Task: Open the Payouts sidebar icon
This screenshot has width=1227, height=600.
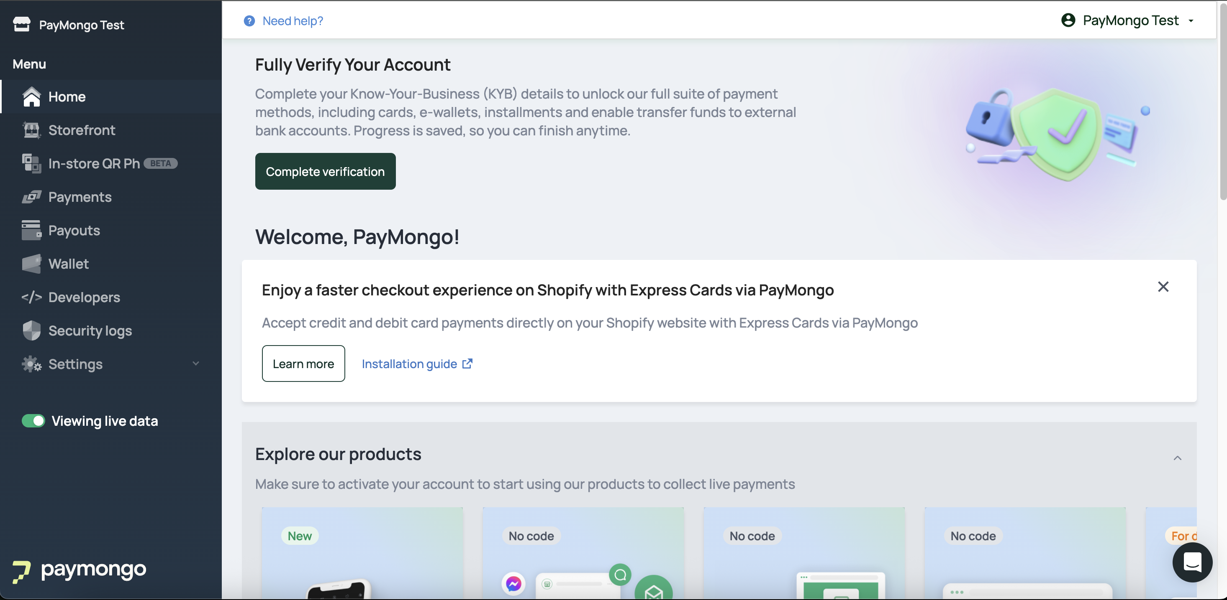Action: pyautogui.click(x=31, y=231)
